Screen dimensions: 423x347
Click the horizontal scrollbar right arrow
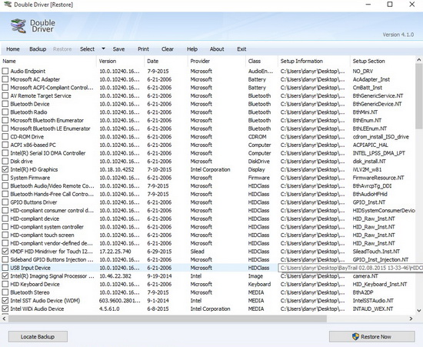(x=411, y=319)
